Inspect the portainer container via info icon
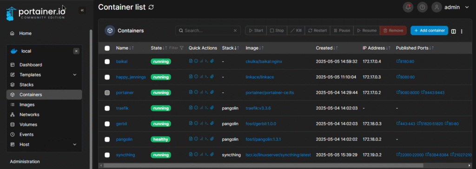Screen dimensions: 476x169 pyautogui.click(x=196, y=91)
